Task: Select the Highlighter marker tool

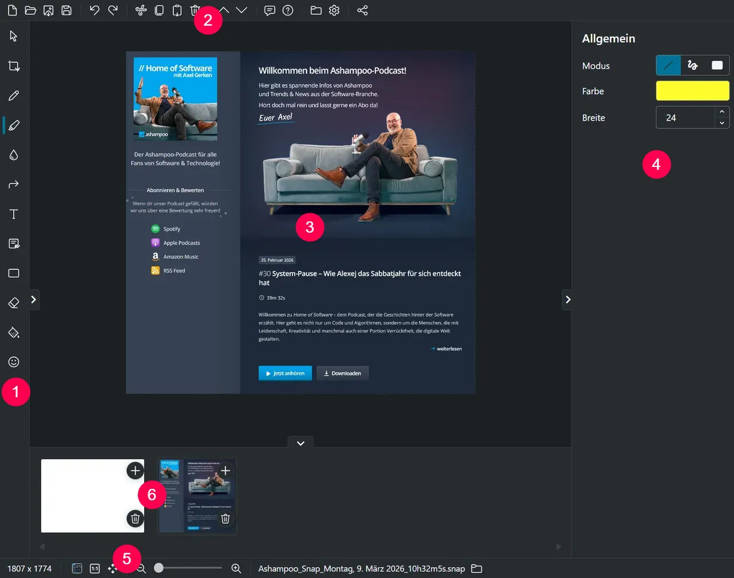Action: 14,125
